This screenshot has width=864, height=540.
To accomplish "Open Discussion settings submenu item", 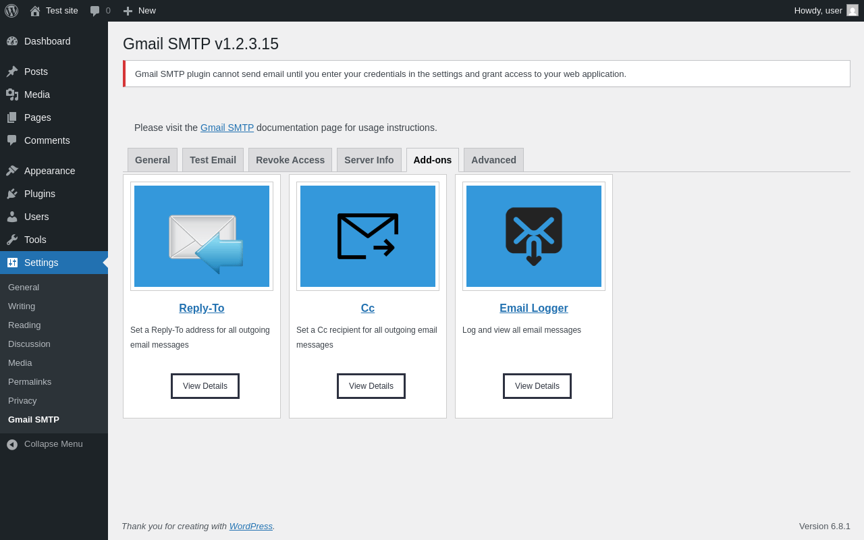I will 29,344.
